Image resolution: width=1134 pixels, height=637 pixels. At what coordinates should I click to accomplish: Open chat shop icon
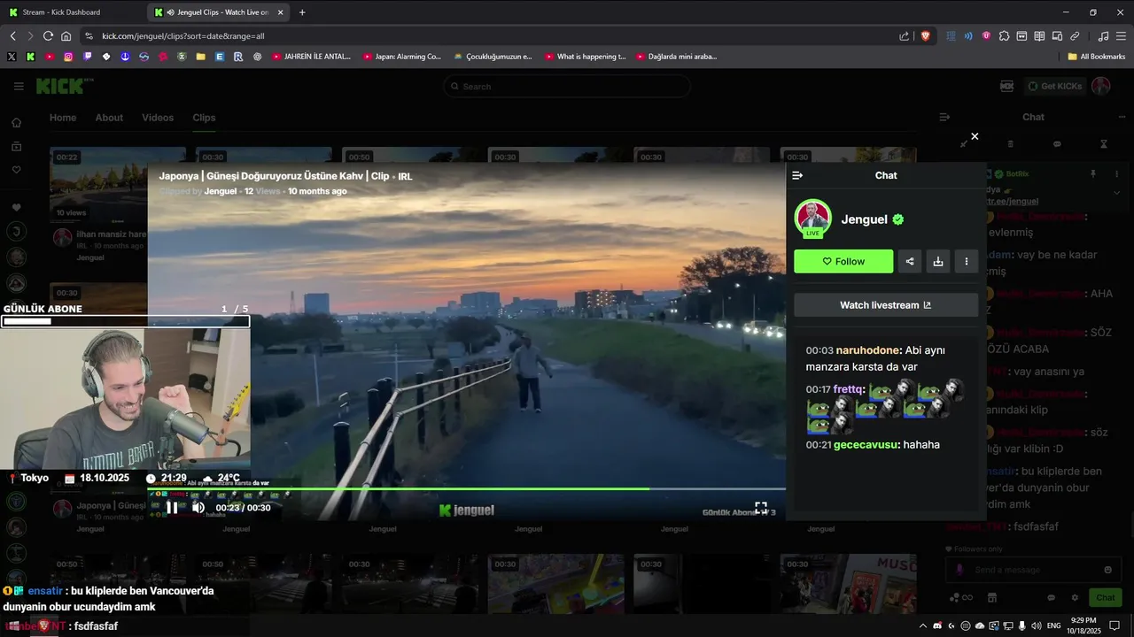[x=992, y=598]
